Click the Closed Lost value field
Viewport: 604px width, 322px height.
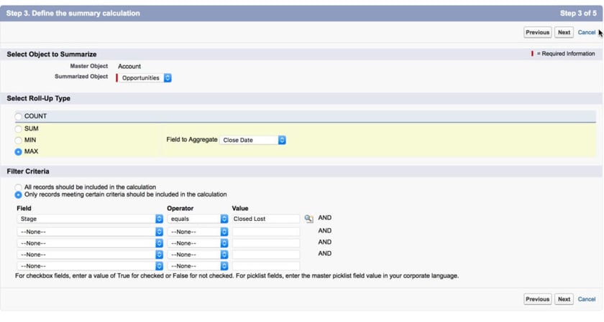[266, 219]
